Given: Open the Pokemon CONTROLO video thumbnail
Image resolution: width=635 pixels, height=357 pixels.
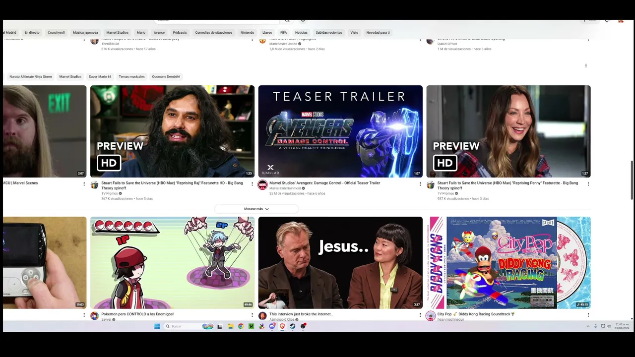Looking at the screenshot, I should coord(172,263).
